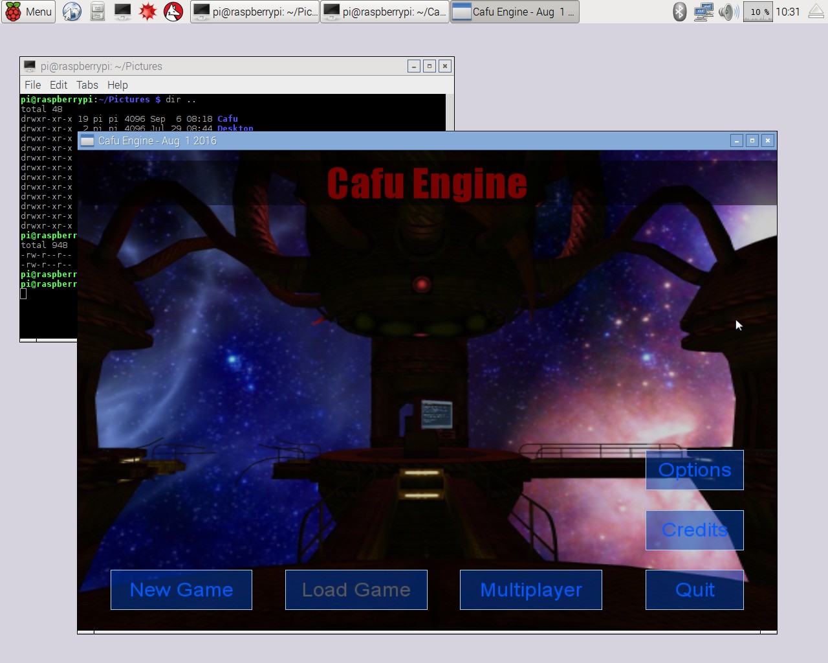Click the Cafu Engine red title text
The height and width of the screenshot is (663, 828).
[427, 183]
